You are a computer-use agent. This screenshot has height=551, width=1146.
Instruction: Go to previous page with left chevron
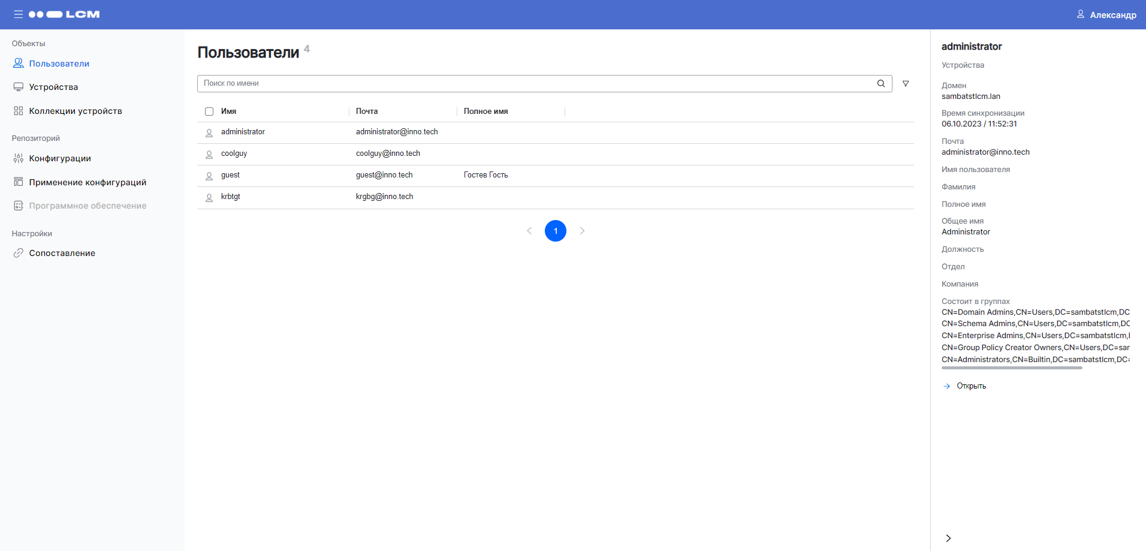point(529,230)
